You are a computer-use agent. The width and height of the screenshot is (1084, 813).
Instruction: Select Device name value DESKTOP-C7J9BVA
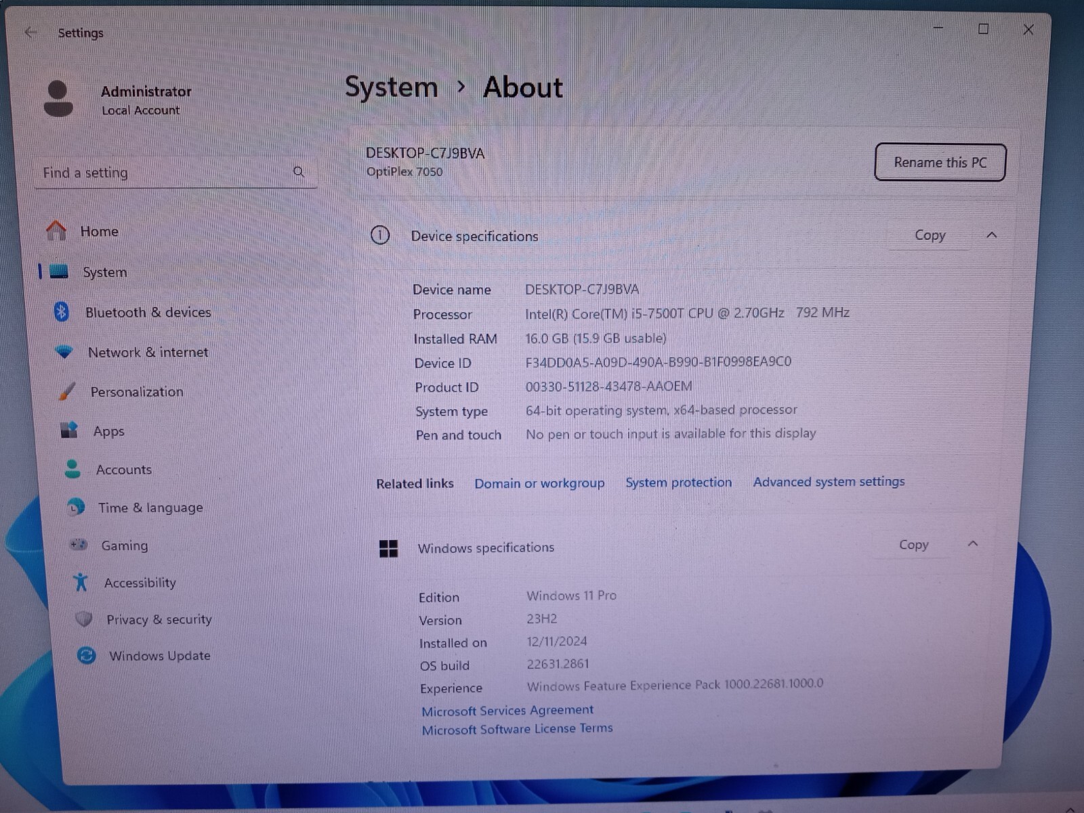[x=582, y=289]
